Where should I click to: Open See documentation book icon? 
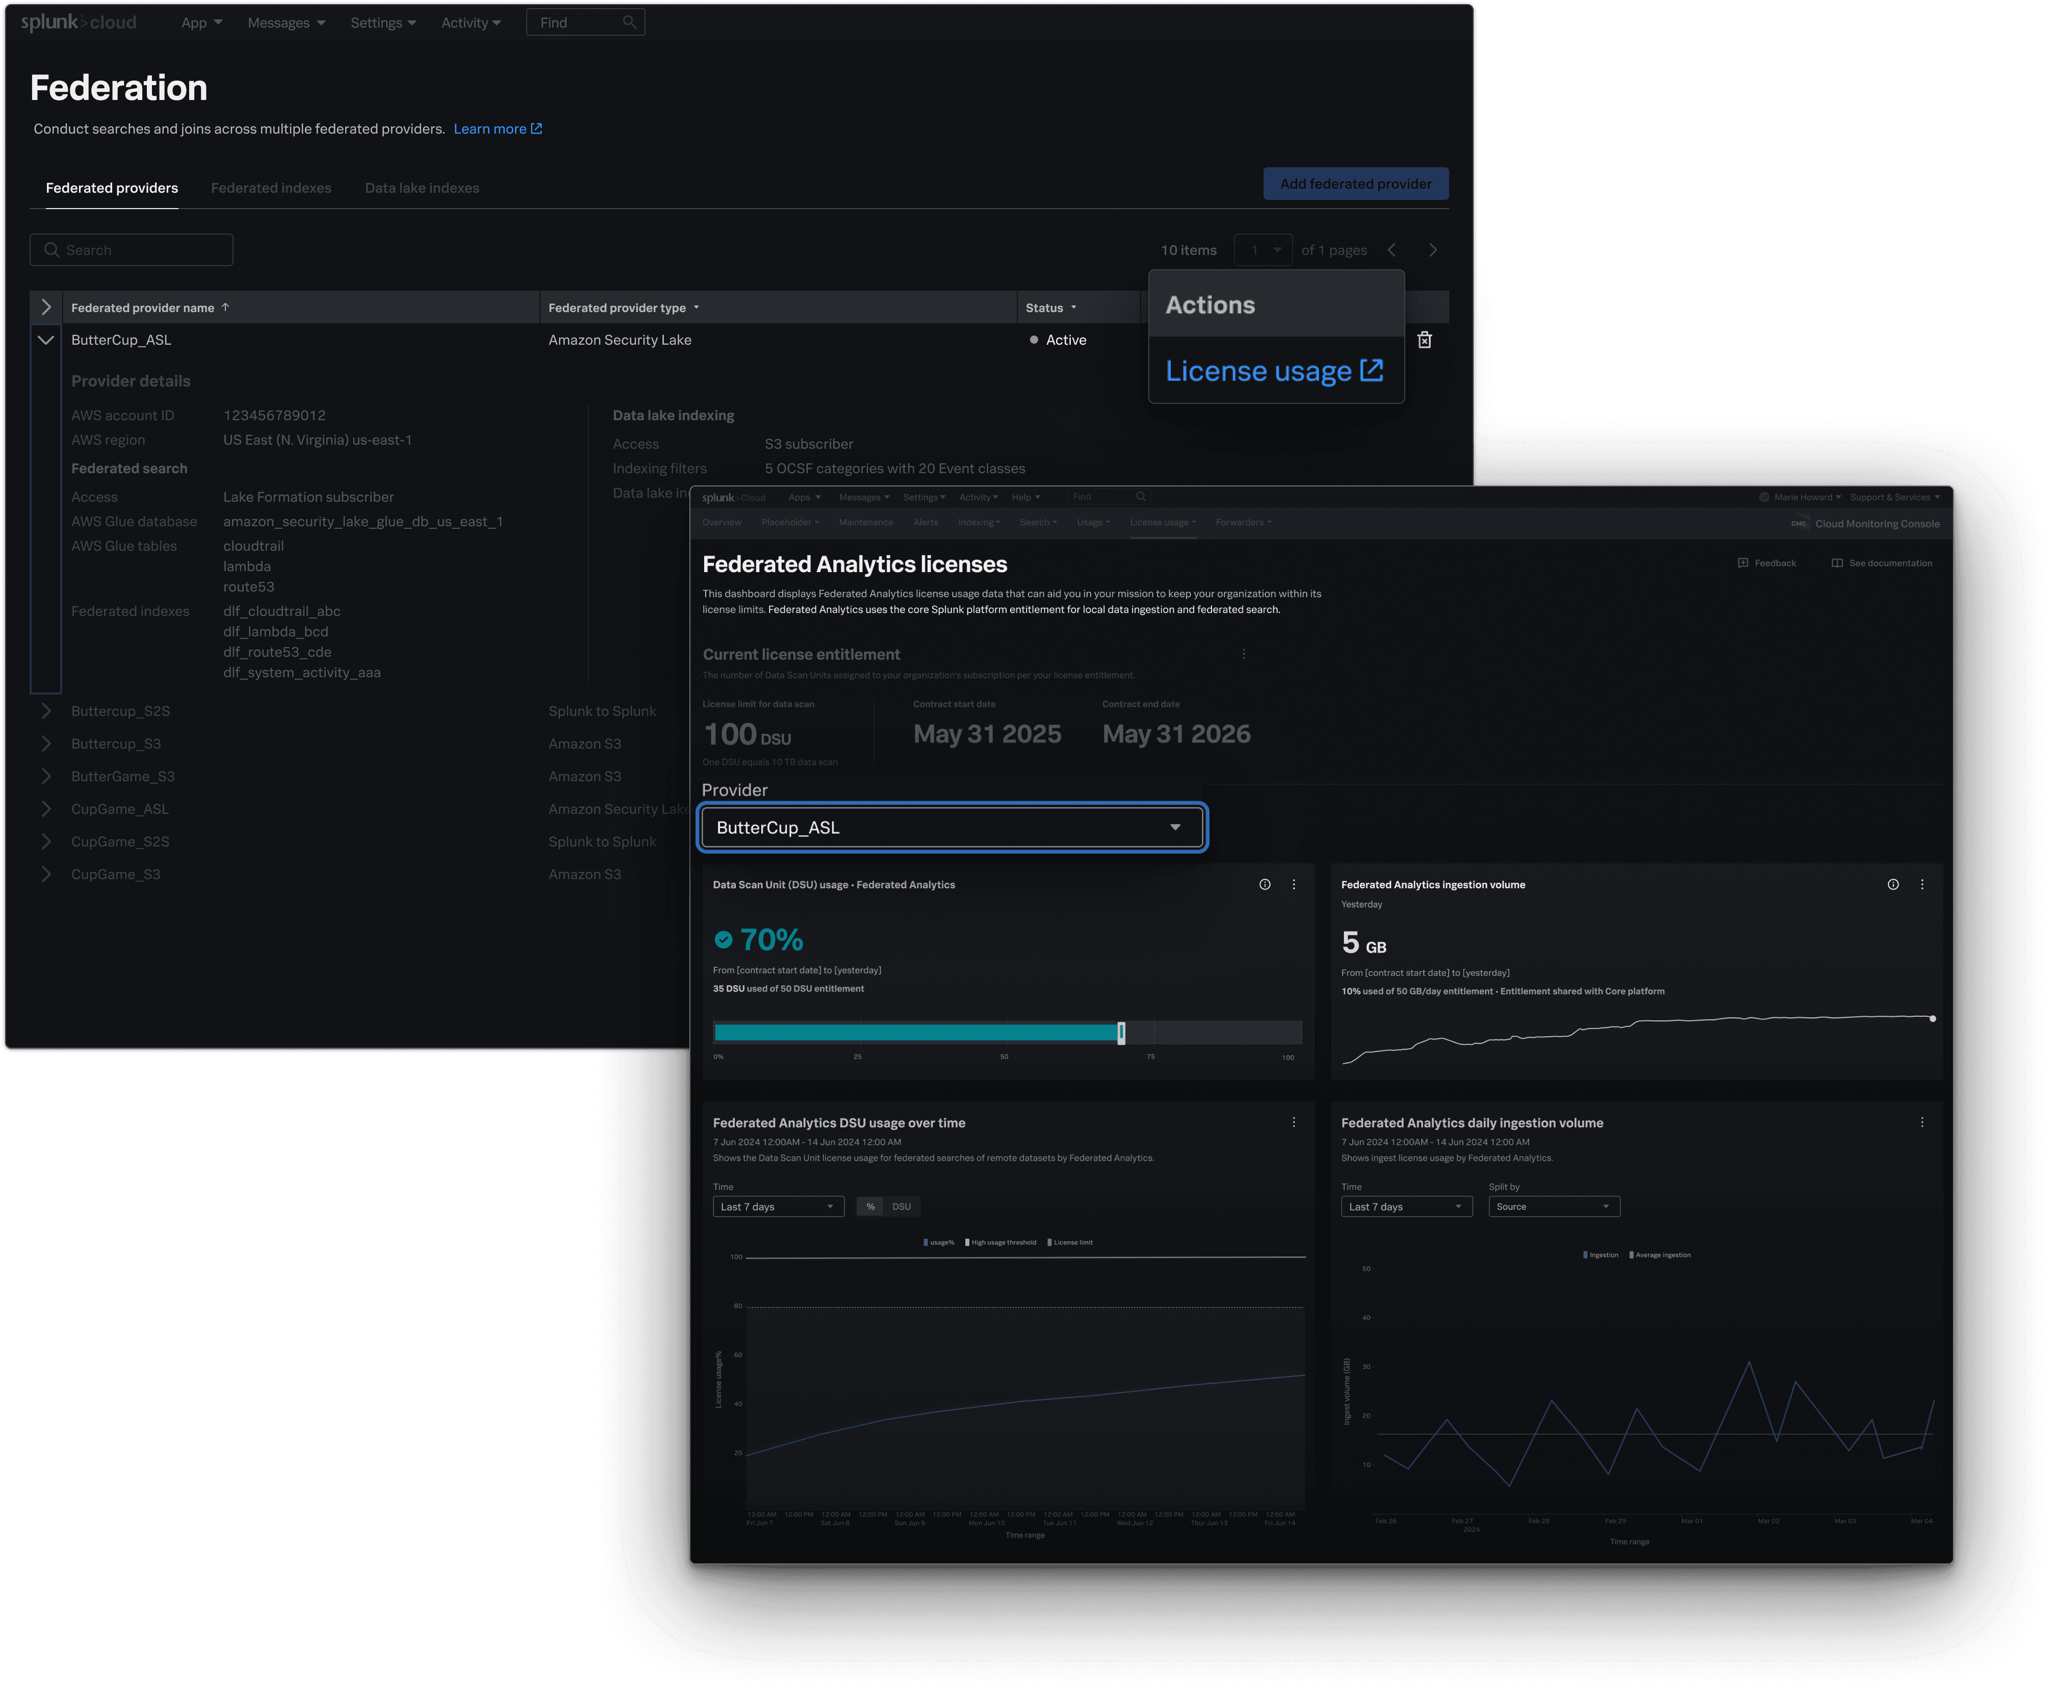[x=1837, y=563]
